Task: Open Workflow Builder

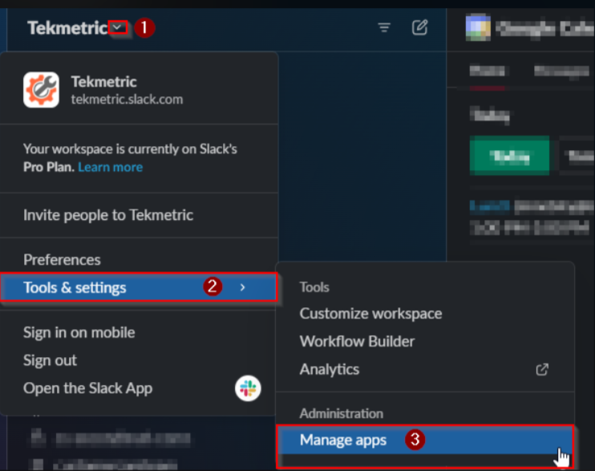Action: (x=425, y=342)
